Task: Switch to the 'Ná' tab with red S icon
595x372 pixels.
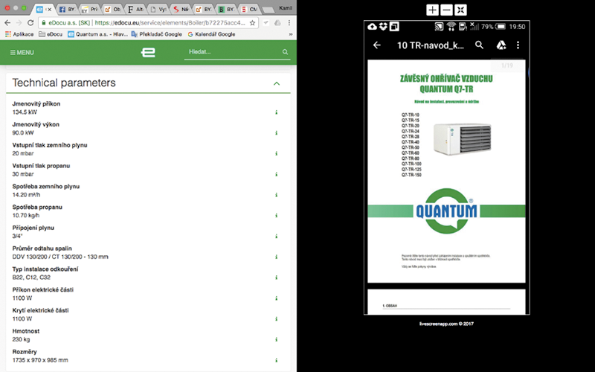Action: [181, 9]
